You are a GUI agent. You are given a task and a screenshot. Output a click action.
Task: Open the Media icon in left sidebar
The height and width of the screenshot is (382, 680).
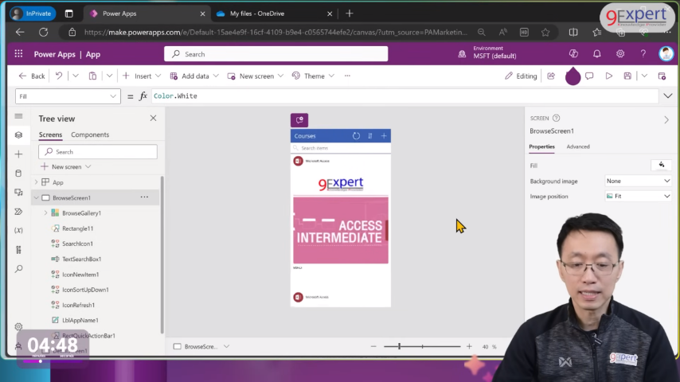click(x=18, y=193)
